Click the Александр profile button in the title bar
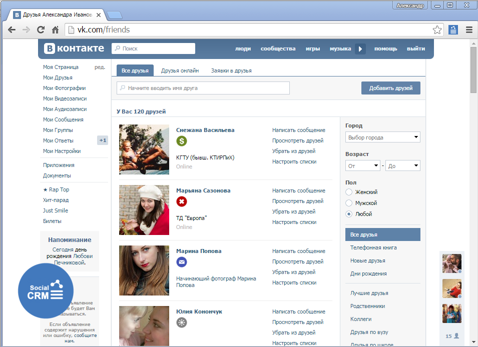The width and height of the screenshot is (478, 347). pyautogui.click(x=410, y=5)
